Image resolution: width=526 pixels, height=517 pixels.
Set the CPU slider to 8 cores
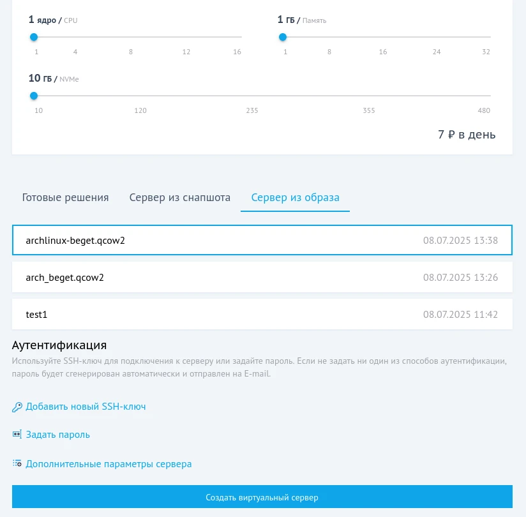point(131,37)
